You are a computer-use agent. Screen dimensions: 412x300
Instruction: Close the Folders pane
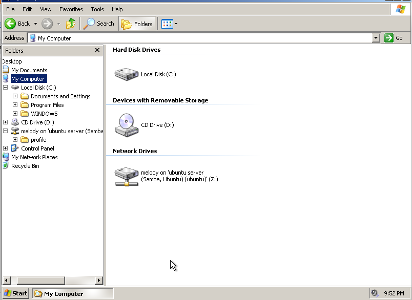97,50
